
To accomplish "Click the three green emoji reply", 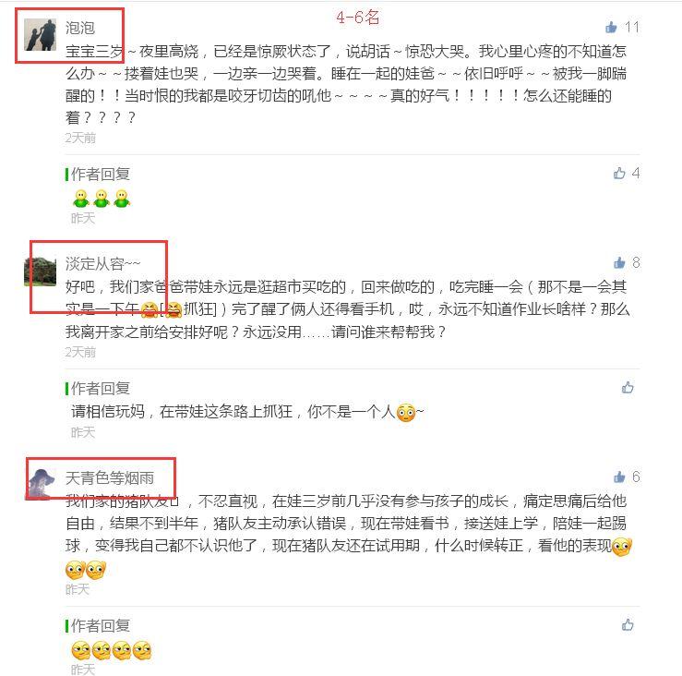I will tap(101, 199).
